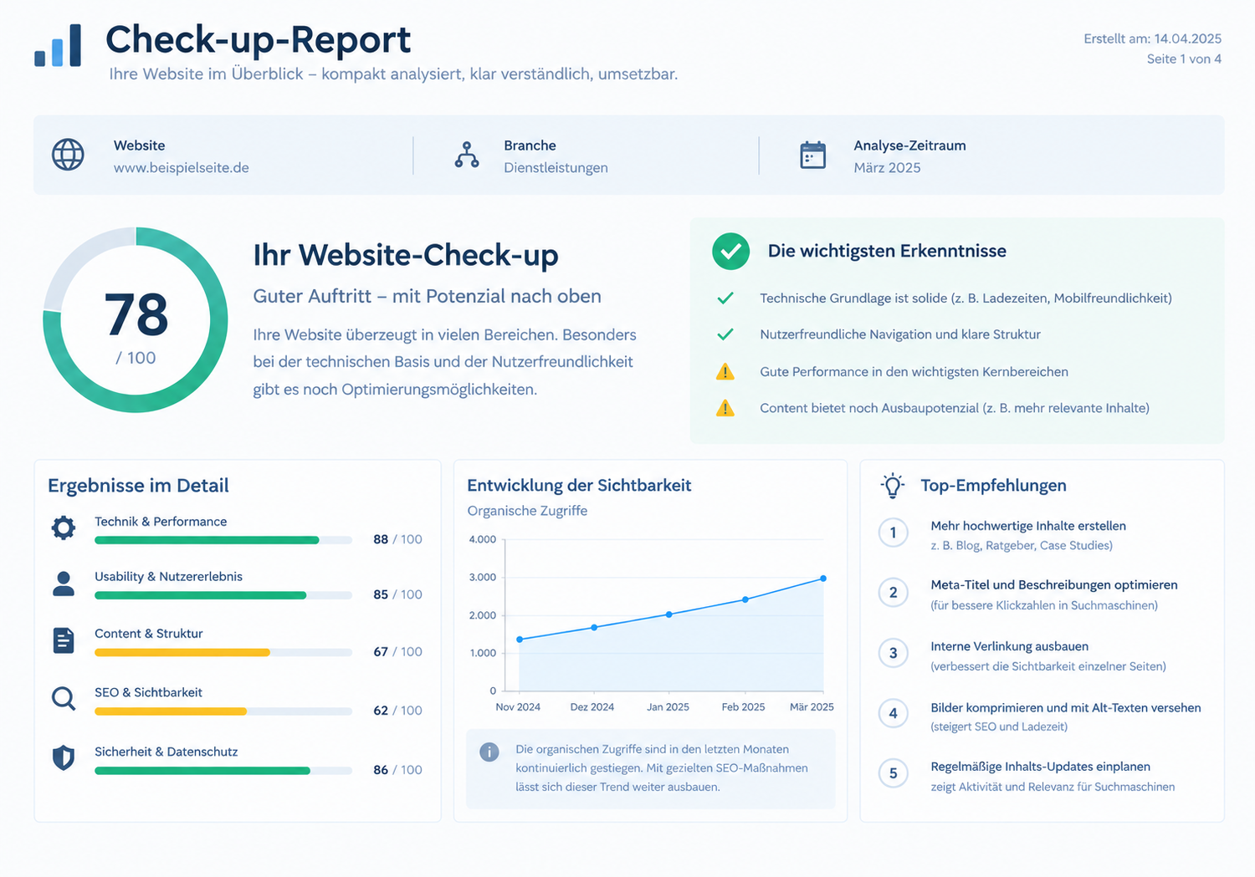Click the Branche hierarchy icon
1255x877 pixels.
pos(467,155)
